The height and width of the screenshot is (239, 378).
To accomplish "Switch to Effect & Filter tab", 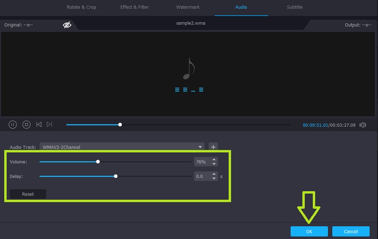I will [135, 7].
